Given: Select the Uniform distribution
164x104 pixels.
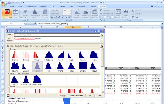Looking at the screenshot, I should pyautogui.click(x=83, y=67).
